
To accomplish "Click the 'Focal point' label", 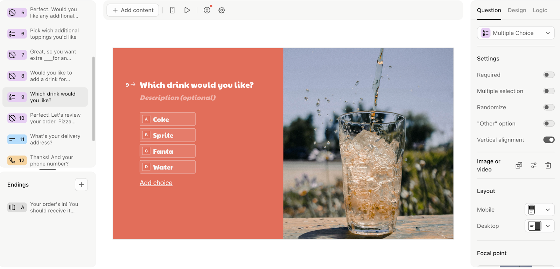I will [492, 253].
